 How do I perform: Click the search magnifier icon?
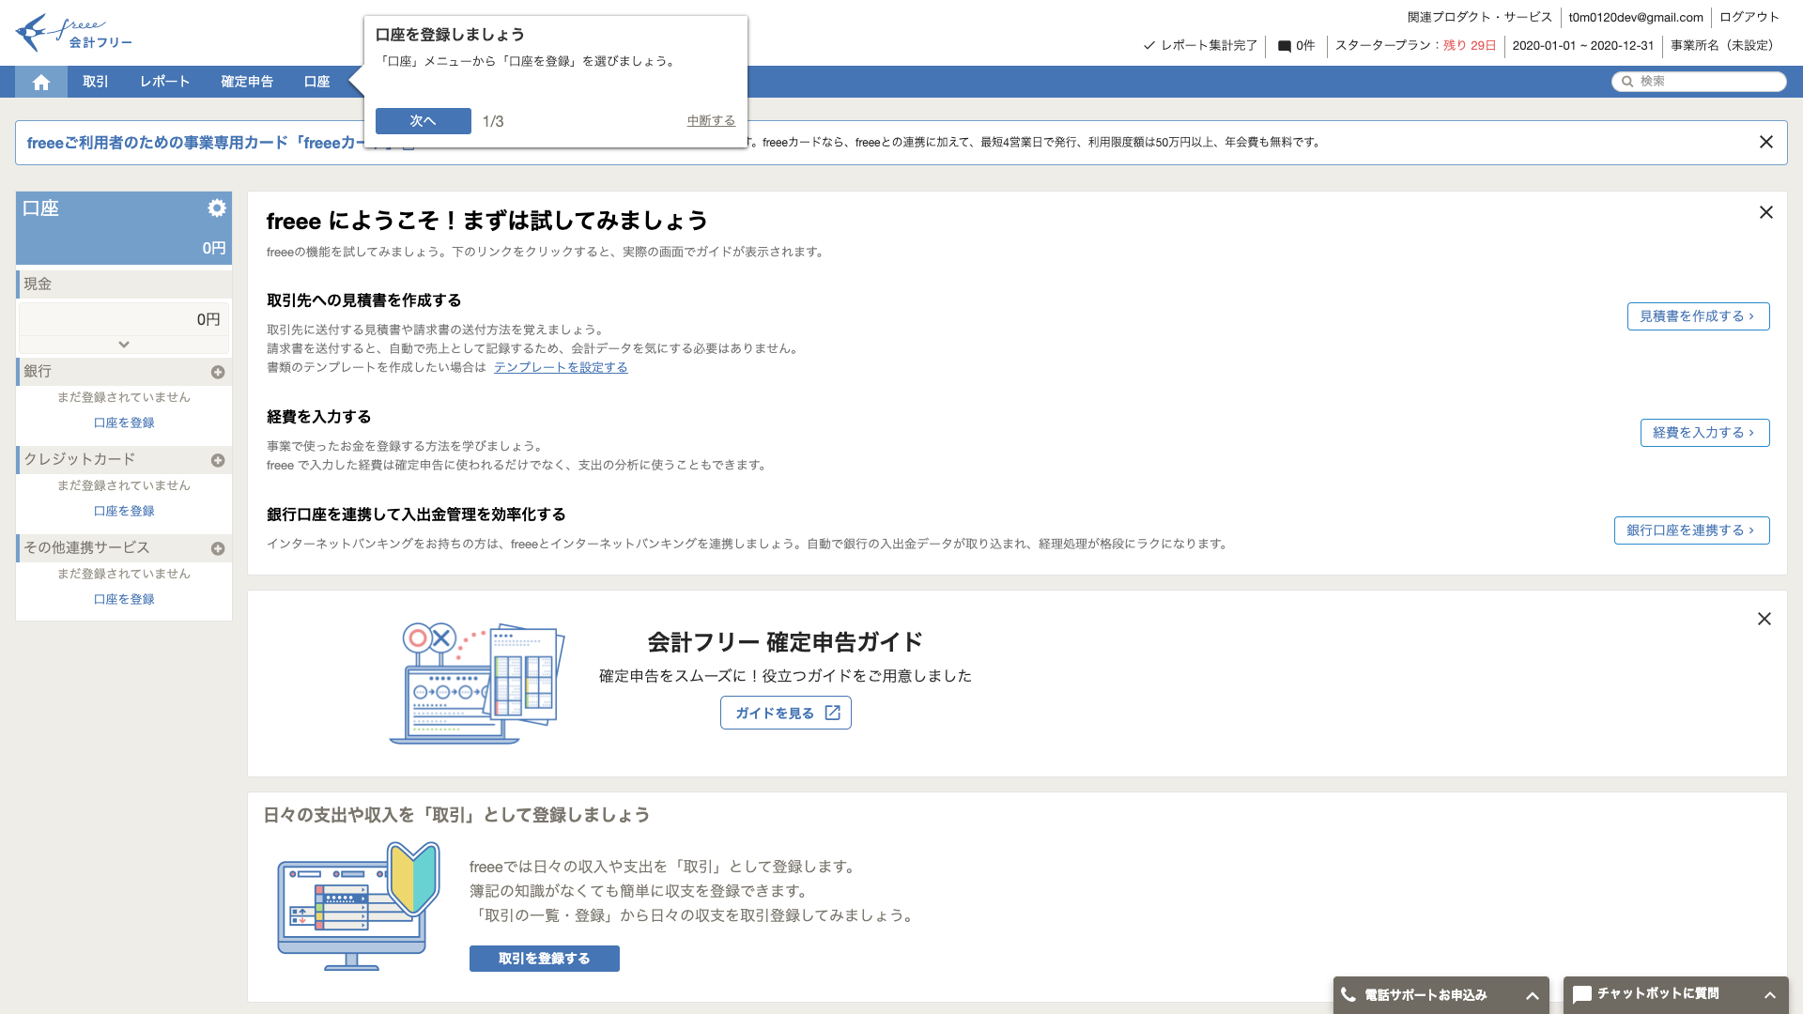pos(1627,82)
